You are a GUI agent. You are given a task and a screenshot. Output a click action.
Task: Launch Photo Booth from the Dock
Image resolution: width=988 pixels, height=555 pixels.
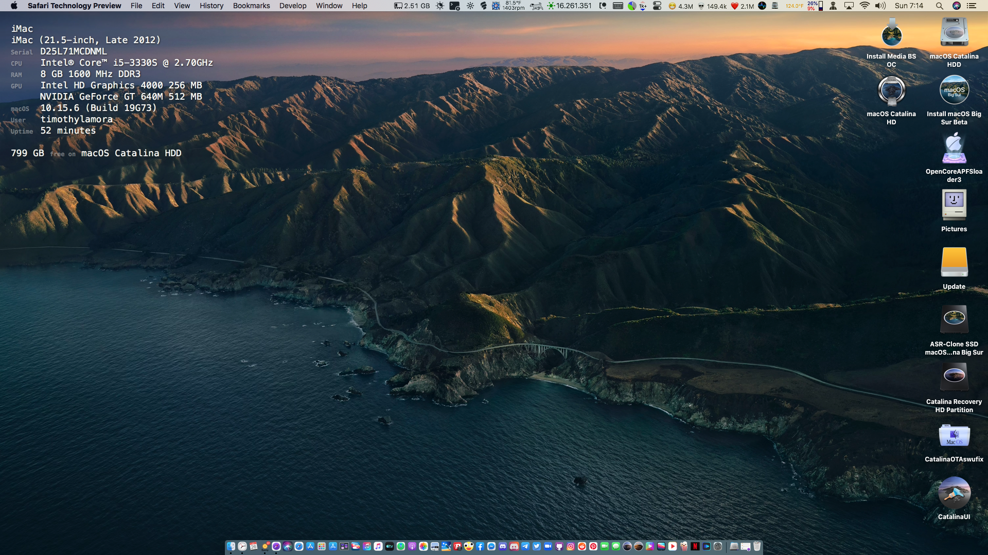pos(457,546)
